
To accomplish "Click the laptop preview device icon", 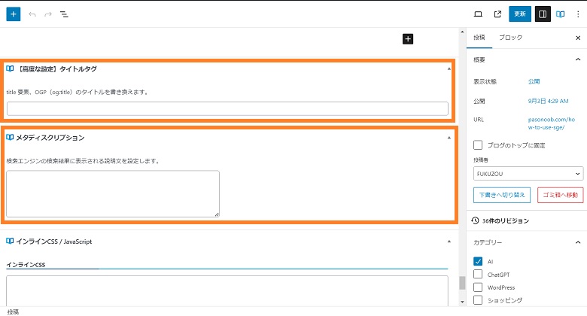I will click(478, 14).
